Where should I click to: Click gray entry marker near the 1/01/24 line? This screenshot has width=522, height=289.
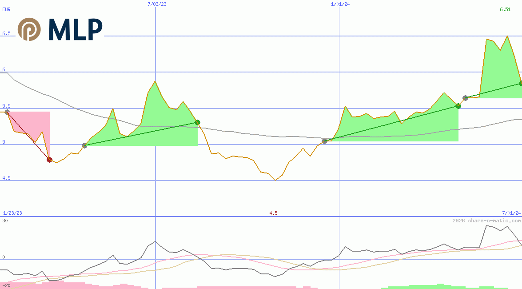[324, 141]
